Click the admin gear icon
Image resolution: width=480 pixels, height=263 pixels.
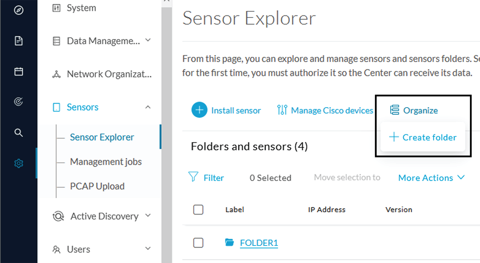tap(19, 163)
